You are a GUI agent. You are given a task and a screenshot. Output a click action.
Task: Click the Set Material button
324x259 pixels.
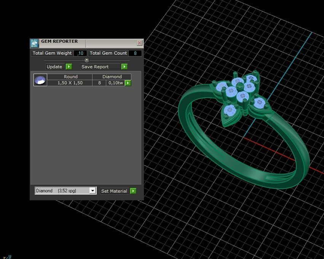(115, 191)
